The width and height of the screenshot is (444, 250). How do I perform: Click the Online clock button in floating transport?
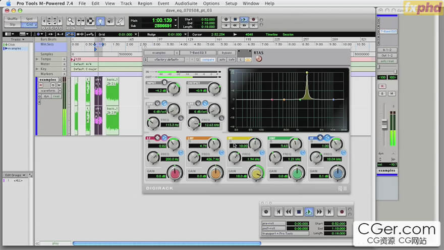pos(266,212)
